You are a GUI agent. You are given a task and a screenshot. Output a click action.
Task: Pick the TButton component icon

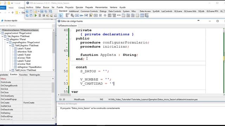tap(77, 15)
